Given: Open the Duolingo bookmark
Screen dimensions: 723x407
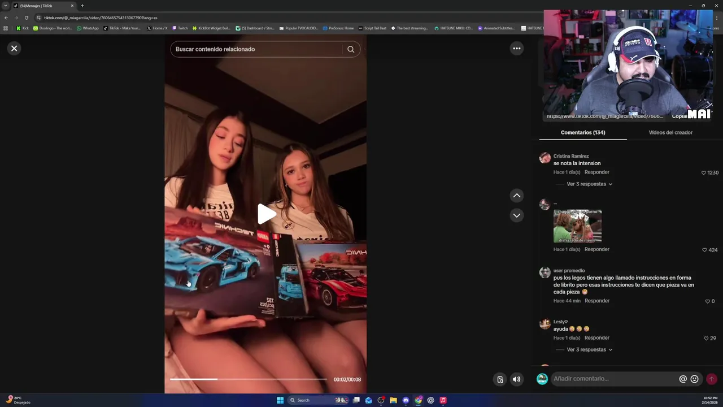Looking at the screenshot, I should (x=53, y=28).
